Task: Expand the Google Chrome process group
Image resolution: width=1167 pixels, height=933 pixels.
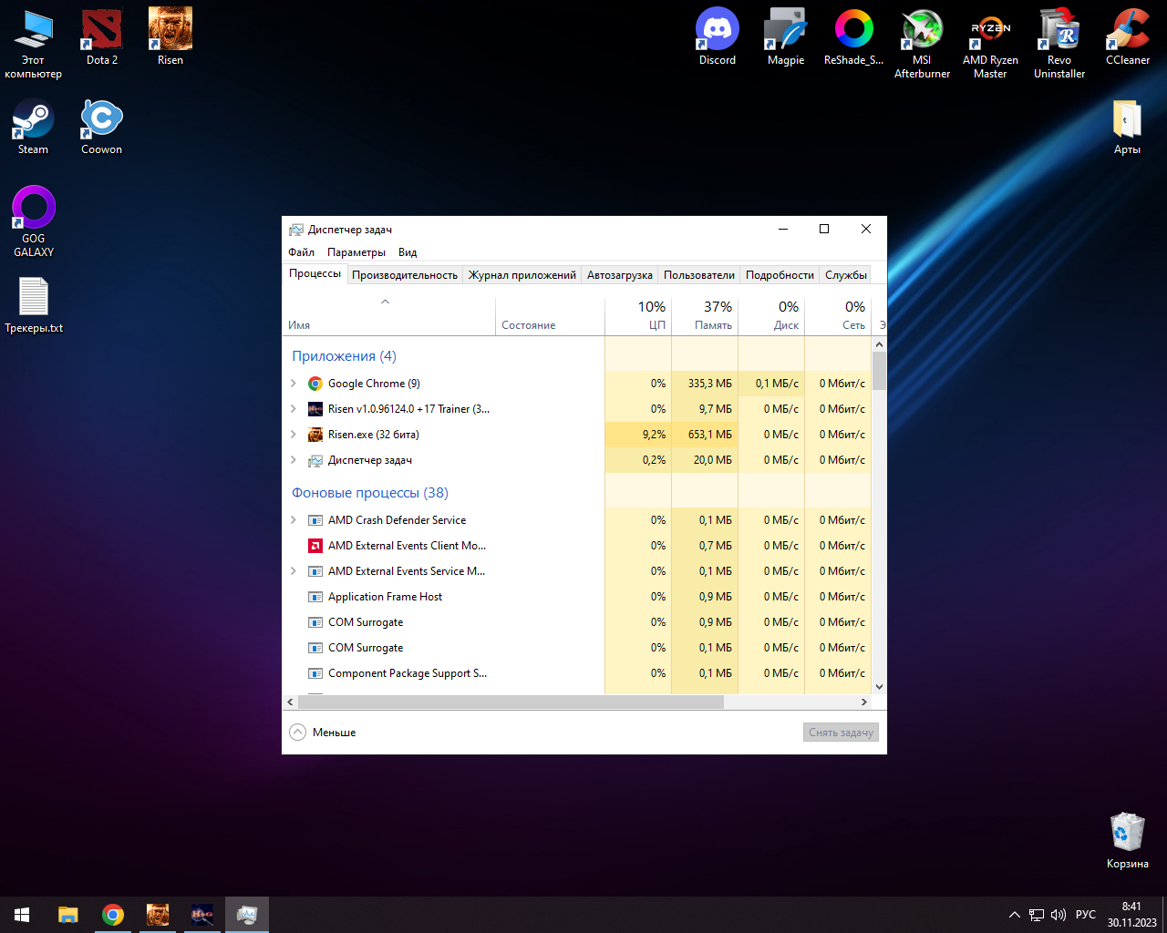Action: (x=294, y=384)
